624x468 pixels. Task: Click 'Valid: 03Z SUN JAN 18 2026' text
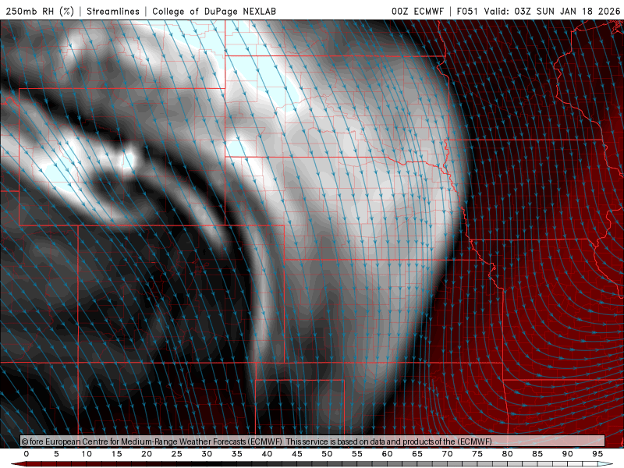[x=552, y=11]
